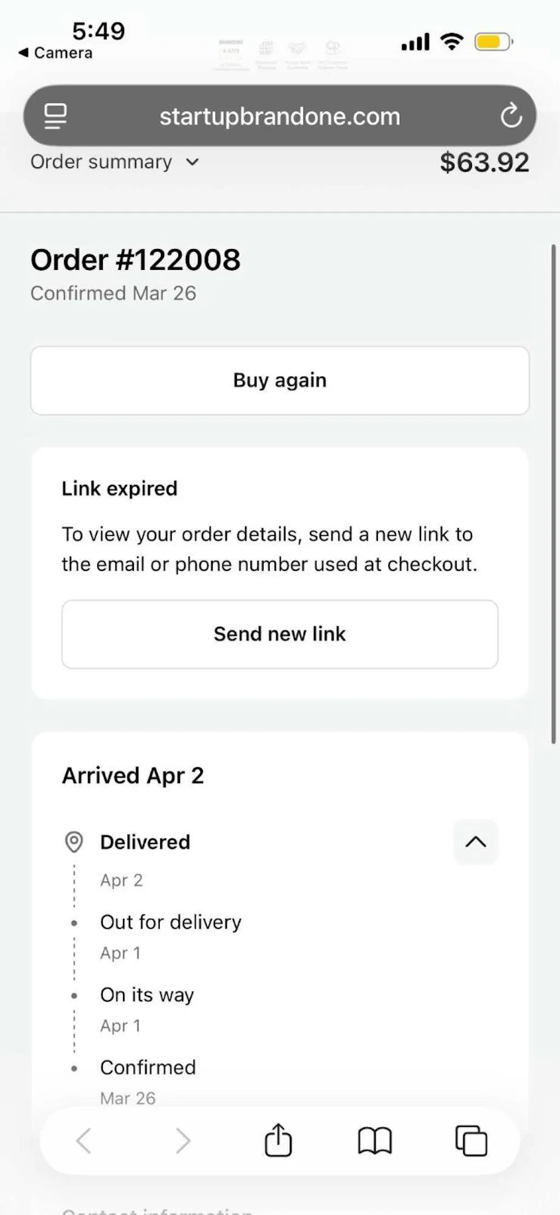Select the Out for delivery status entry

tap(171, 922)
